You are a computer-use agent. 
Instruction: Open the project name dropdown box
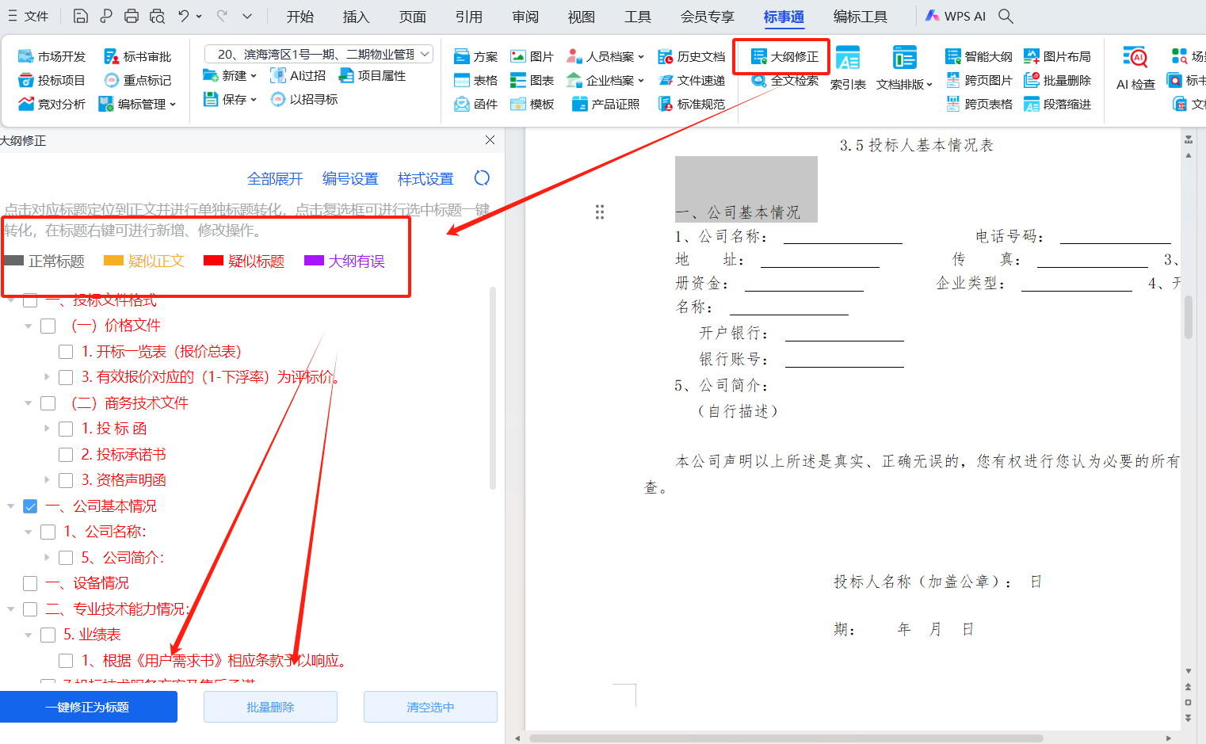[x=319, y=54]
